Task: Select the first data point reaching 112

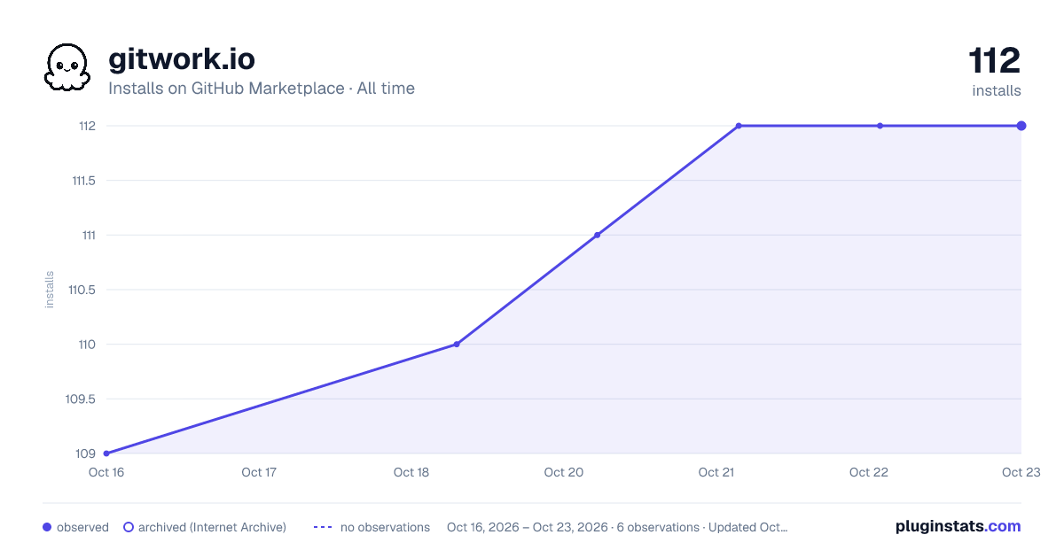Action: coord(739,126)
